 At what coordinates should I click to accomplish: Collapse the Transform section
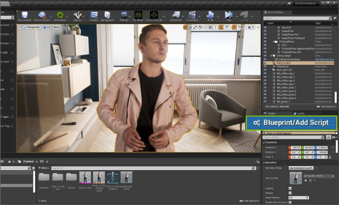pyautogui.click(x=264, y=142)
